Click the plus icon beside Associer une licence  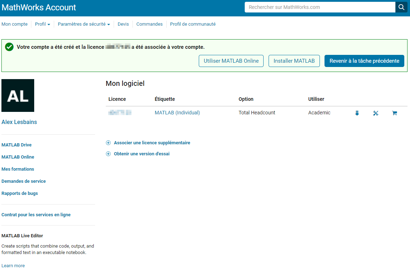108,143
